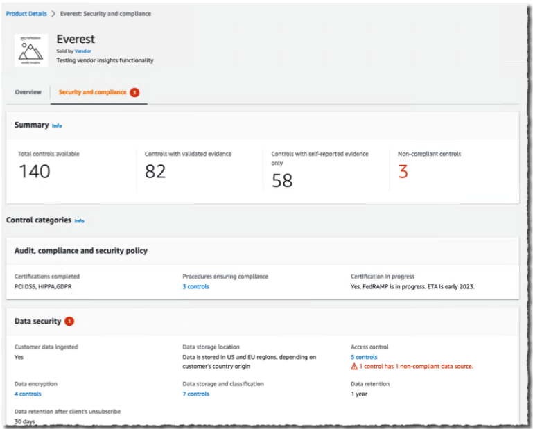Switch to the Overview tab

point(28,92)
